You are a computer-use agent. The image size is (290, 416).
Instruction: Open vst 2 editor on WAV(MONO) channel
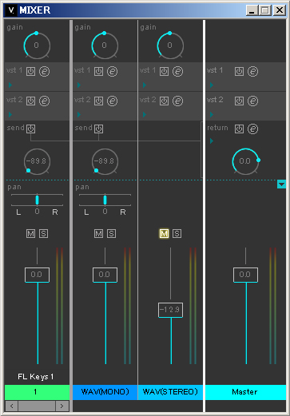coord(112,101)
